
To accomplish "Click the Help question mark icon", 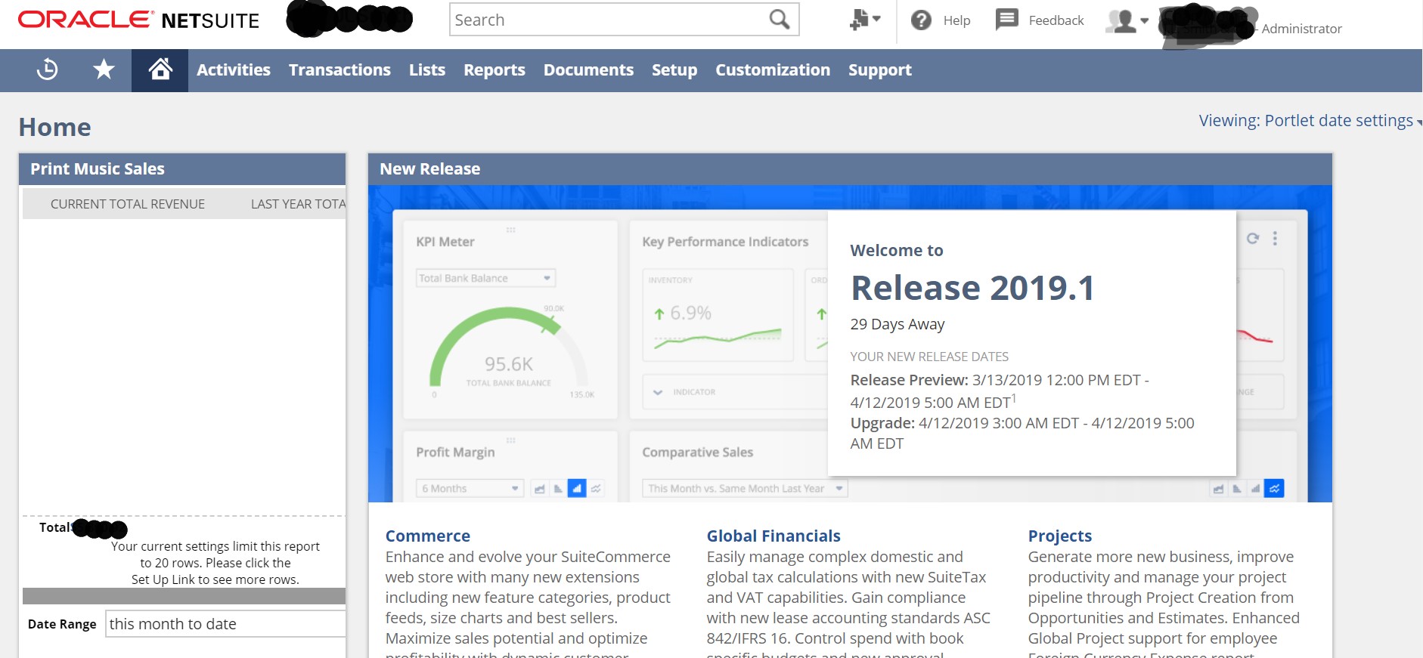I will (x=921, y=20).
